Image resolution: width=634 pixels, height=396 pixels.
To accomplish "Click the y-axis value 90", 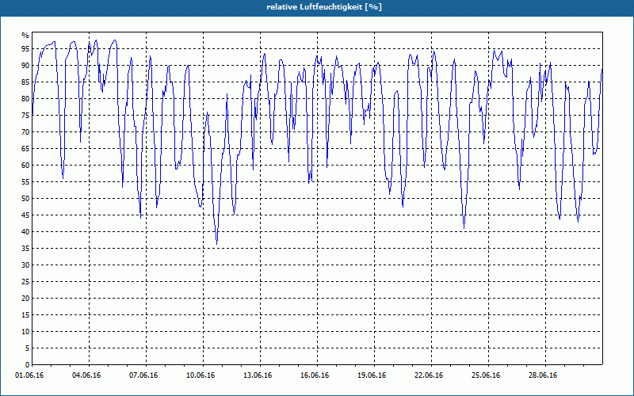I will point(25,66).
